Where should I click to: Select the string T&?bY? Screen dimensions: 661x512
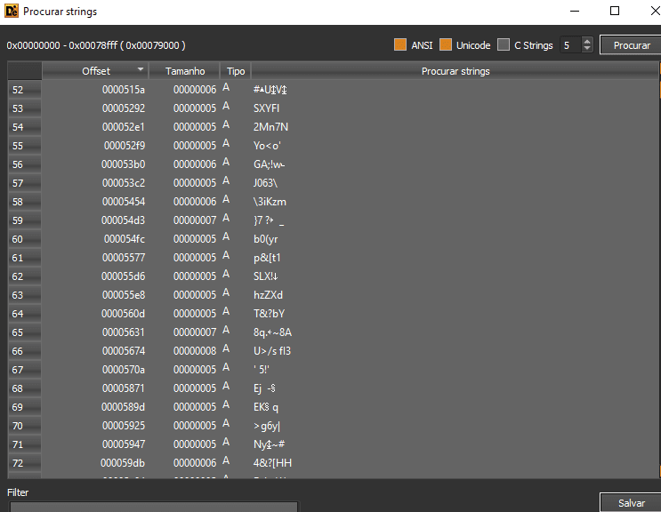(x=269, y=314)
